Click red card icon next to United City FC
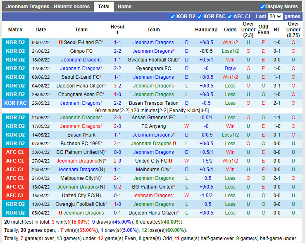 170,161
